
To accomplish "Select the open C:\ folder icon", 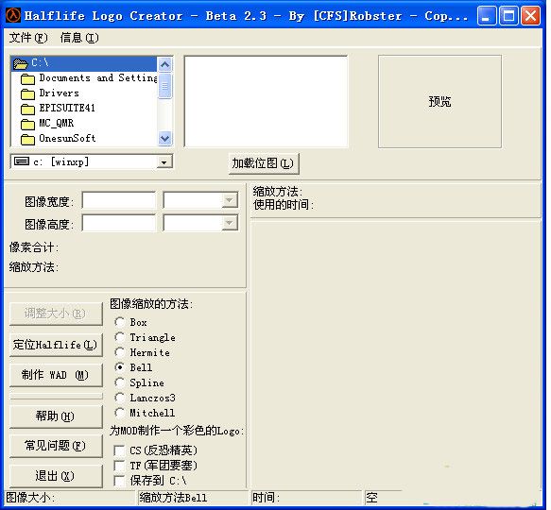I will (20, 63).
